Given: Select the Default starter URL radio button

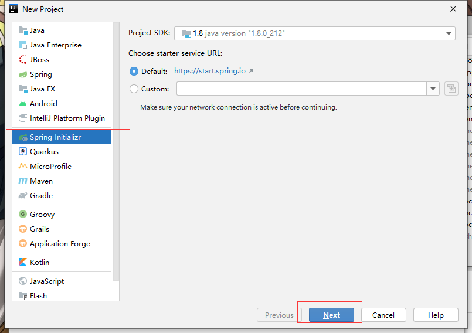Looking at the screenshot, I should pyautogui.click(x=134, y=72).
